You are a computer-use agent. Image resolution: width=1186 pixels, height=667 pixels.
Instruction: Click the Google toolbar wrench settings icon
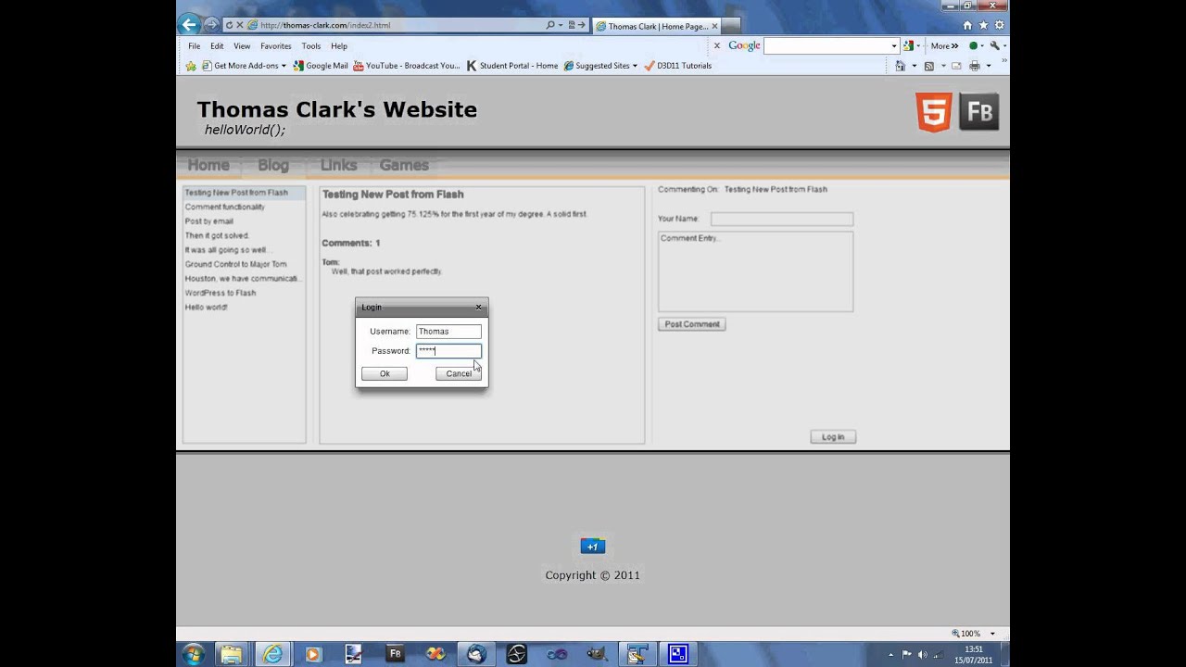pos(994,45)
